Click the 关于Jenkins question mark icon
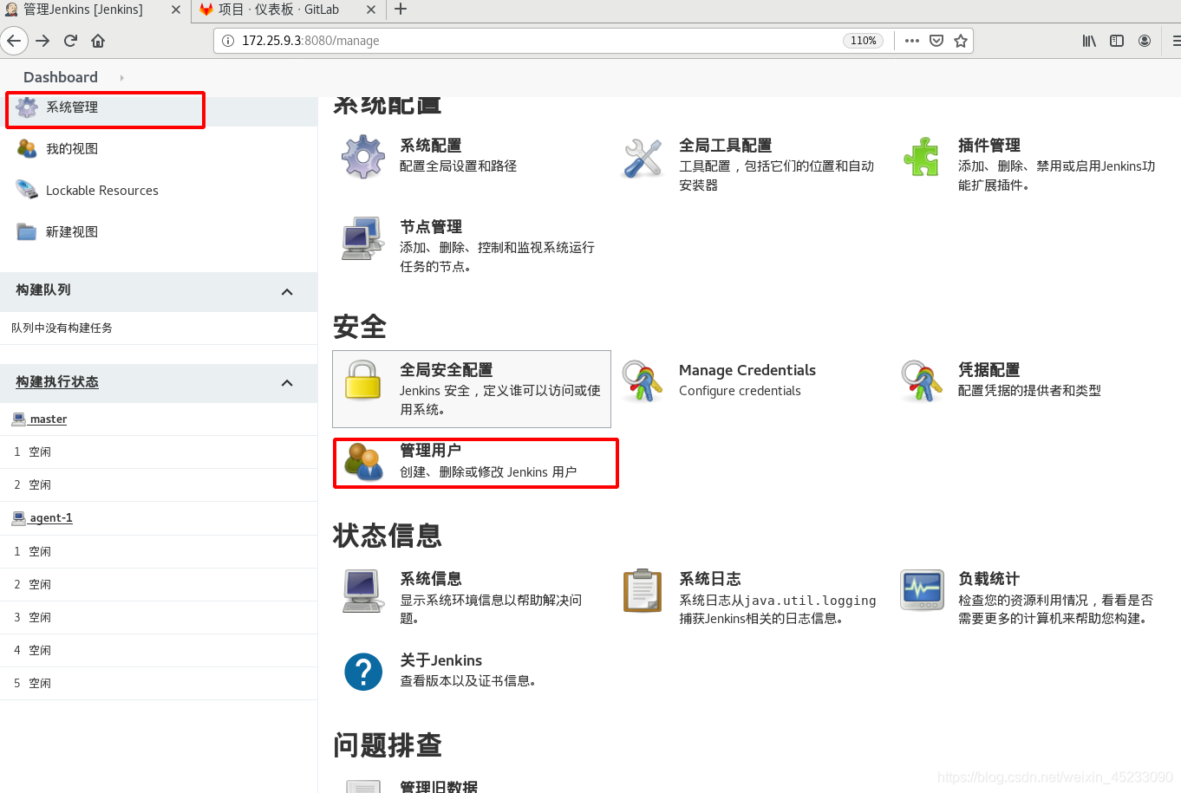The width and height of the screenshot is (1181, 793). tap(362, 672)
